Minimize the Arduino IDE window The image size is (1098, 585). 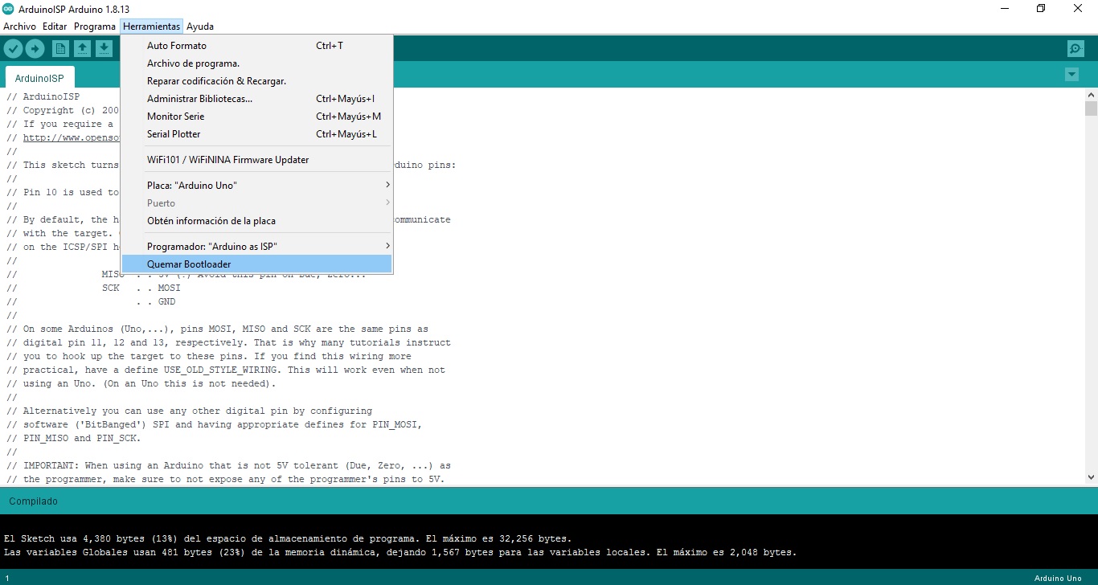pyautogui.click(x=1004, y=8)
